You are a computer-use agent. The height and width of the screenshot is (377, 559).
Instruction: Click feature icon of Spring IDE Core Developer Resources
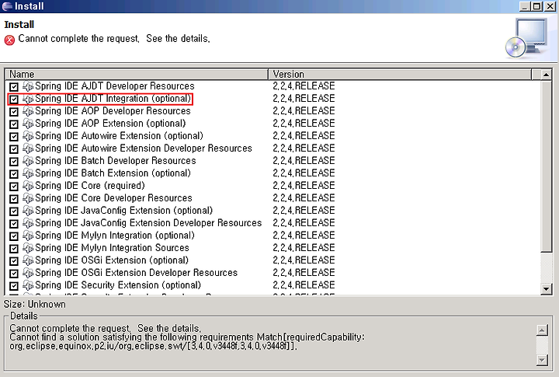[28, 198]
